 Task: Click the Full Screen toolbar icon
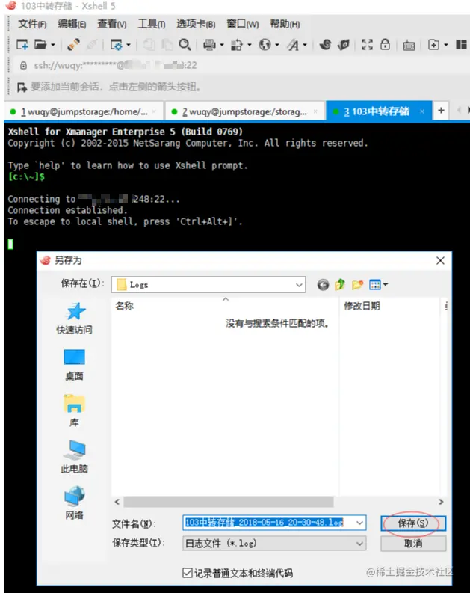pos(367,45)
